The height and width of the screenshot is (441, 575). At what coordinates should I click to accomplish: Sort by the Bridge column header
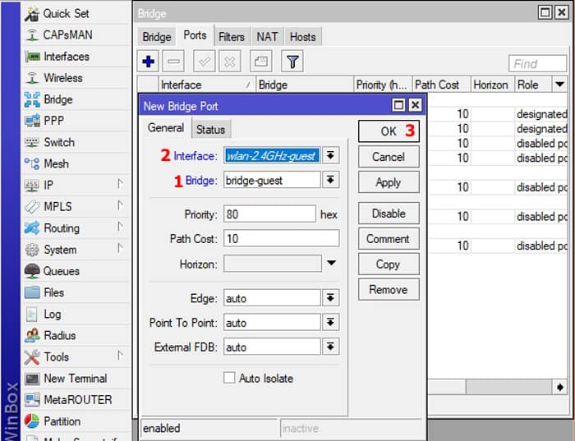[x=305, y=85]
